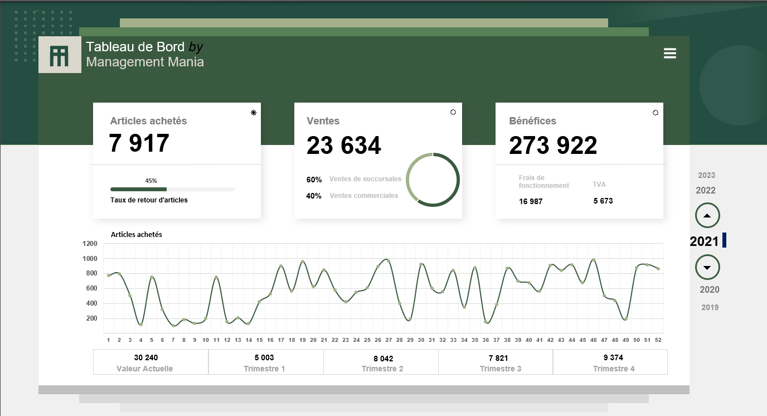Image resolution: width=767 pixels, height=416 pixels.
Task: Select the Bénéfices card radio button
Action: click(x=656, y=113)
